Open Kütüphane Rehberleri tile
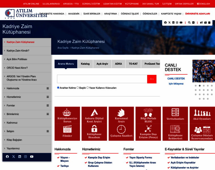Viewport: 215px width, 170px height. coord(175,132)
